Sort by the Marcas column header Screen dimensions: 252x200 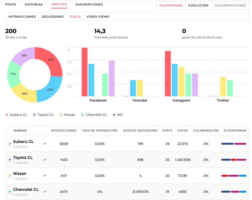click(20, 130)
